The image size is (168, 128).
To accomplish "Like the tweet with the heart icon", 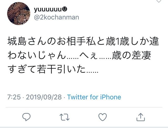I will (103, 117).
